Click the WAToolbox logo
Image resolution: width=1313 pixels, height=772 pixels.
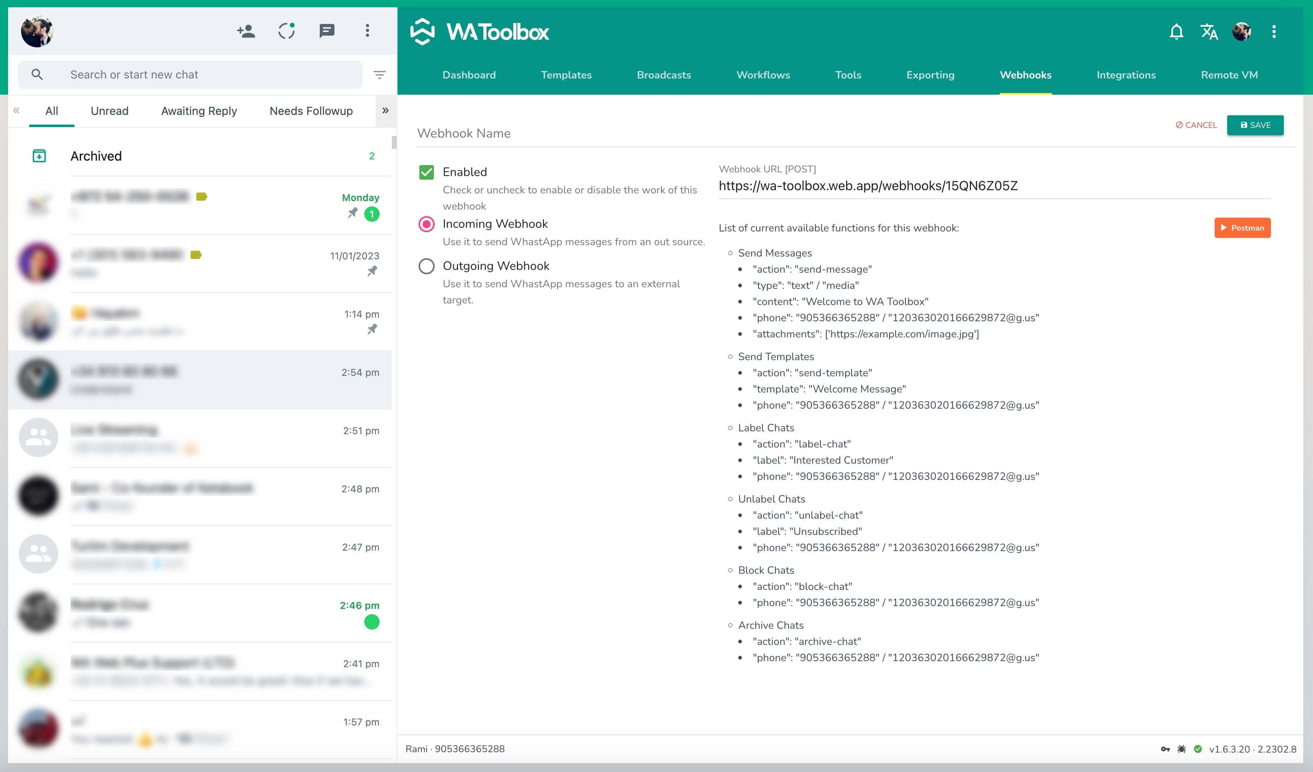click(479, 31)
